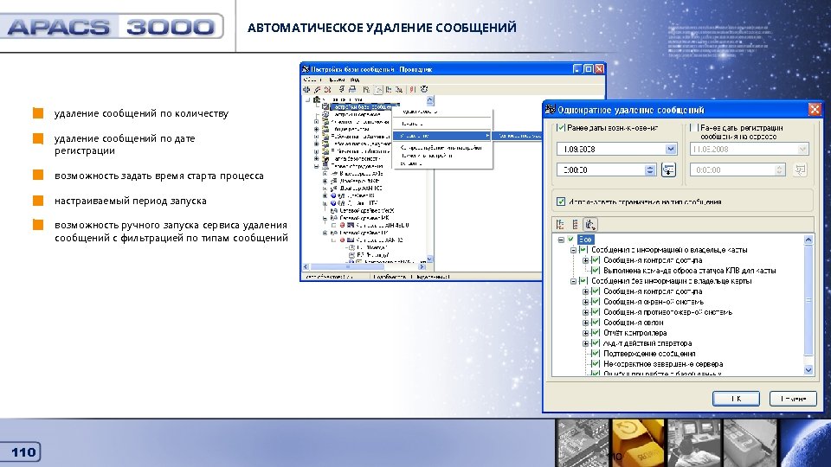Click the set-current-time icon beside the 0:00:00 field
Image resolution: width=831 pixels, height=467 pixels.
(668, 170)
